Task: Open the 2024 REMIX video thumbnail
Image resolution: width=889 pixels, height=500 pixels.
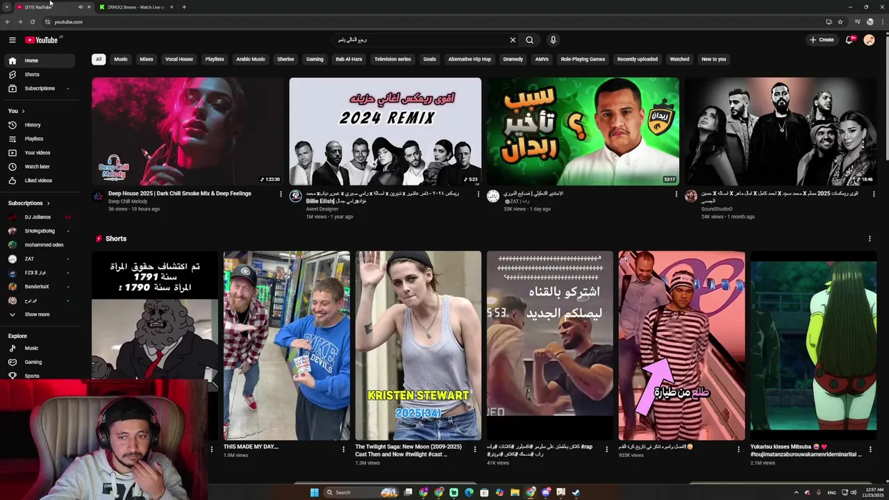Action: [x=385, y=131]
